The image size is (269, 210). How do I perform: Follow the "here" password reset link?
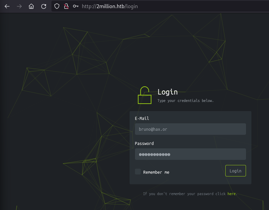231,194
